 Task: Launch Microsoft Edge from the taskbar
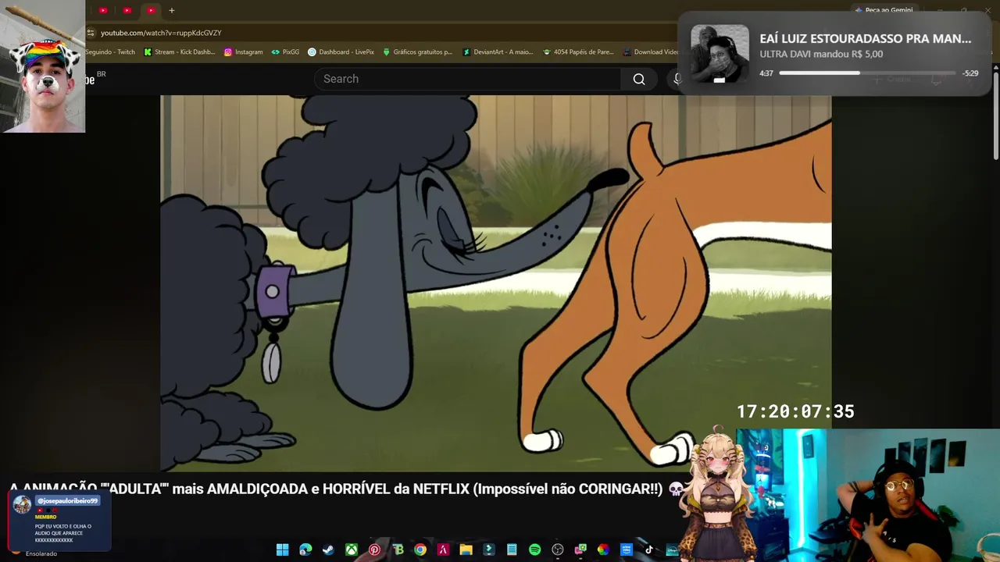pos(305,550)
